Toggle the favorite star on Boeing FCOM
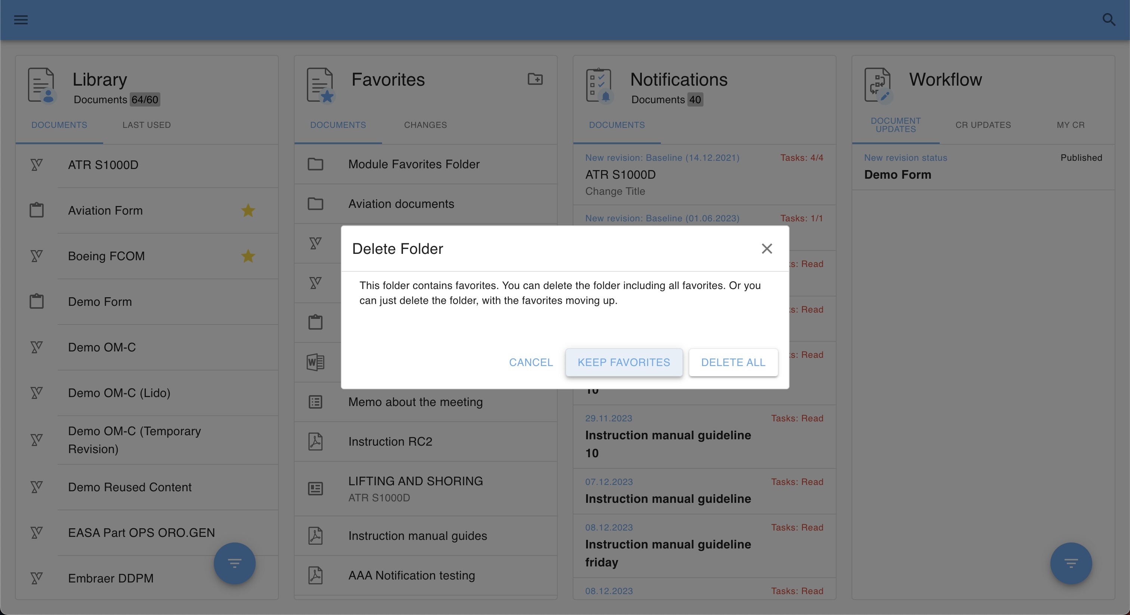Viewport: 1130px width, 615px height. (x=248, y=256)
